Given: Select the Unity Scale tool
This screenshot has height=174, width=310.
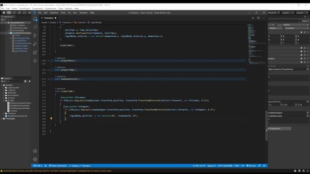Looking at the screenshot, I should tap(19, 13).
